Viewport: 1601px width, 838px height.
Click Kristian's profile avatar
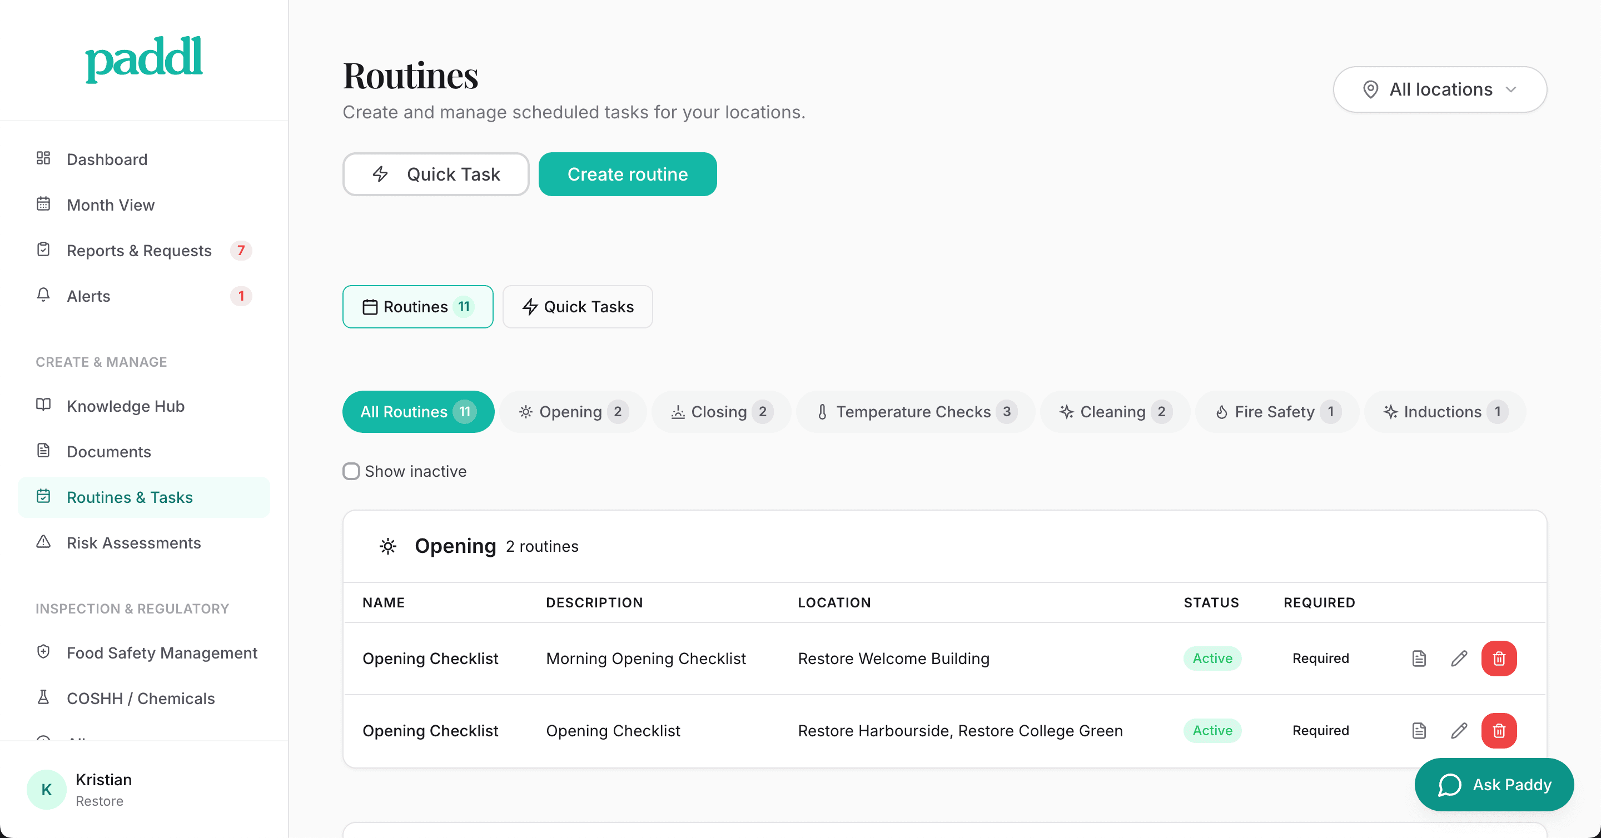click(x=46, y=789)
